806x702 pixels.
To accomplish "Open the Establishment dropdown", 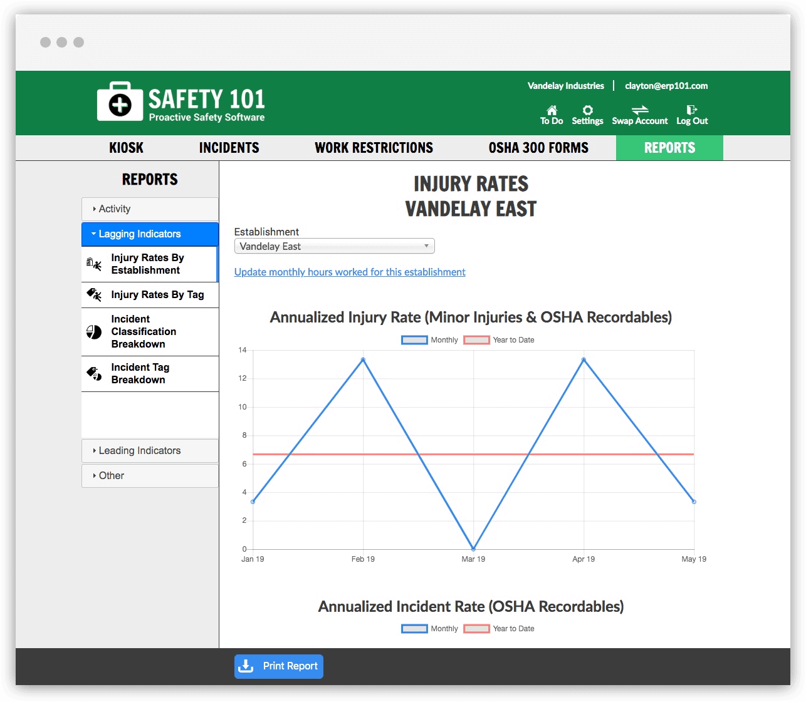I will coord(334,246).
